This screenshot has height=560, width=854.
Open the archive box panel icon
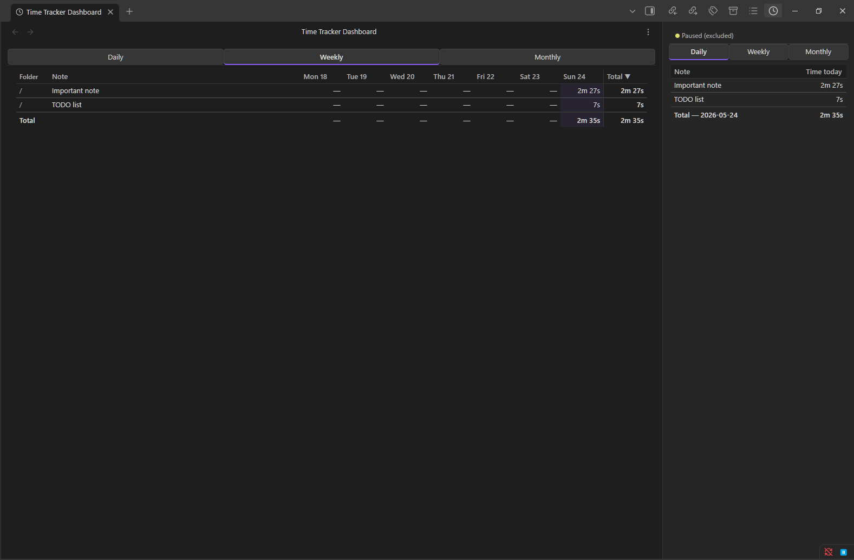(x=733, y=11)
